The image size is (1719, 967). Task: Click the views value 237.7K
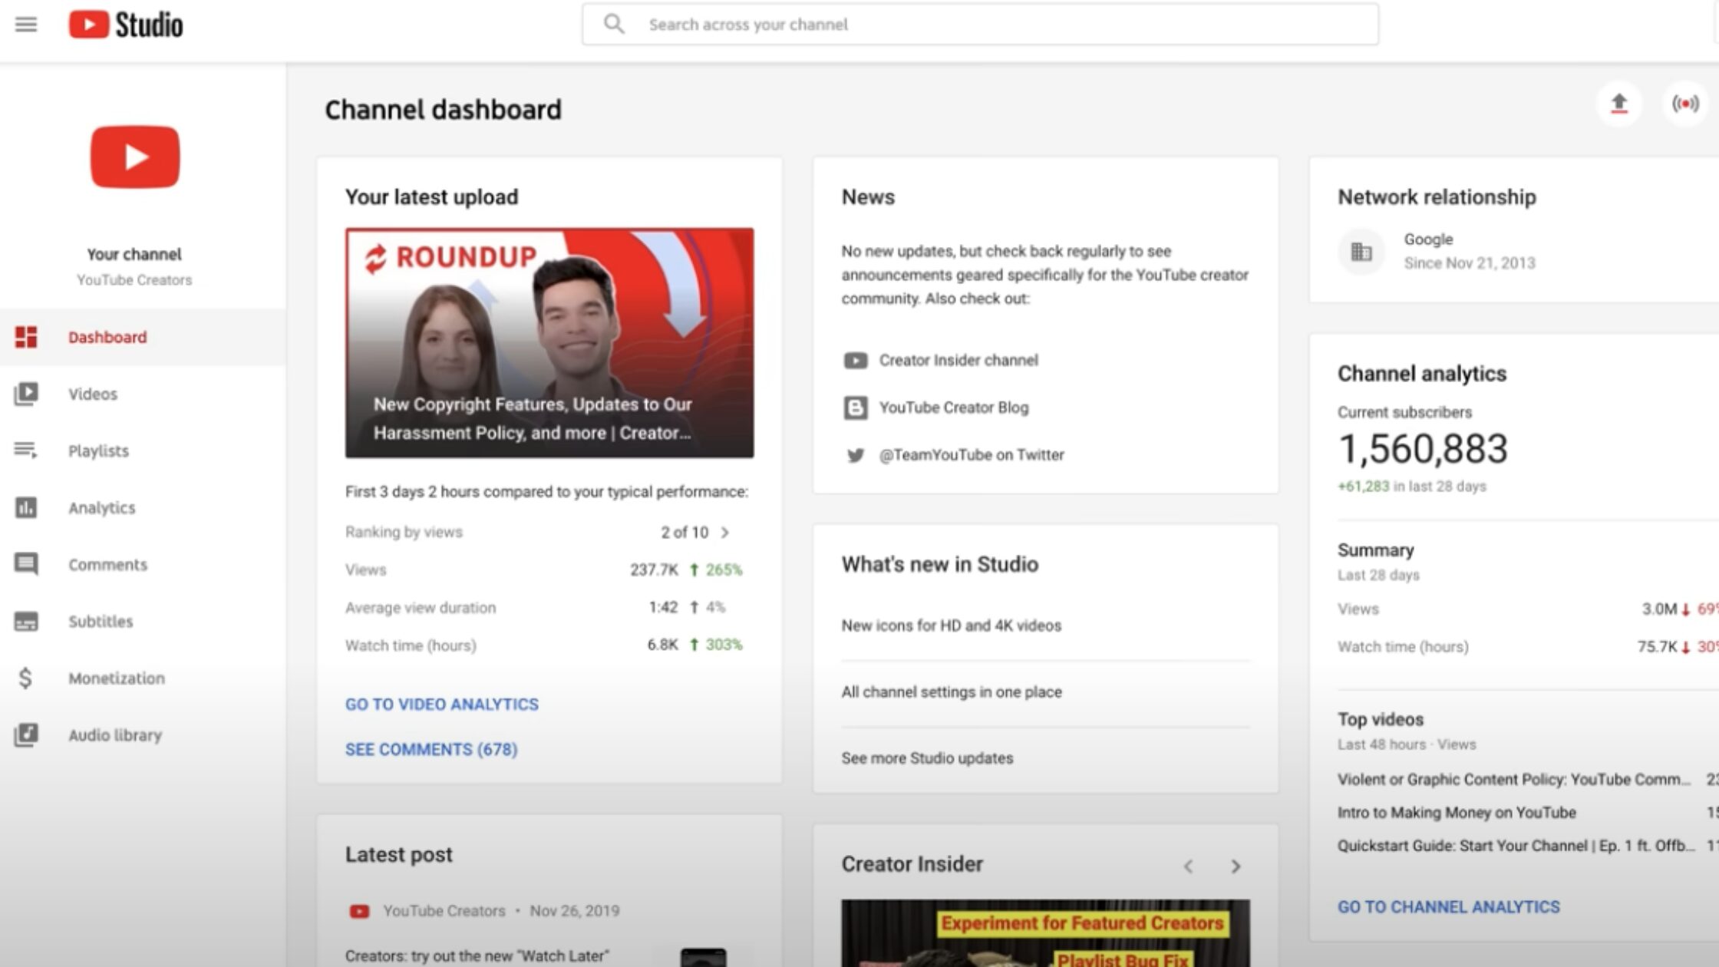point(654,569)
